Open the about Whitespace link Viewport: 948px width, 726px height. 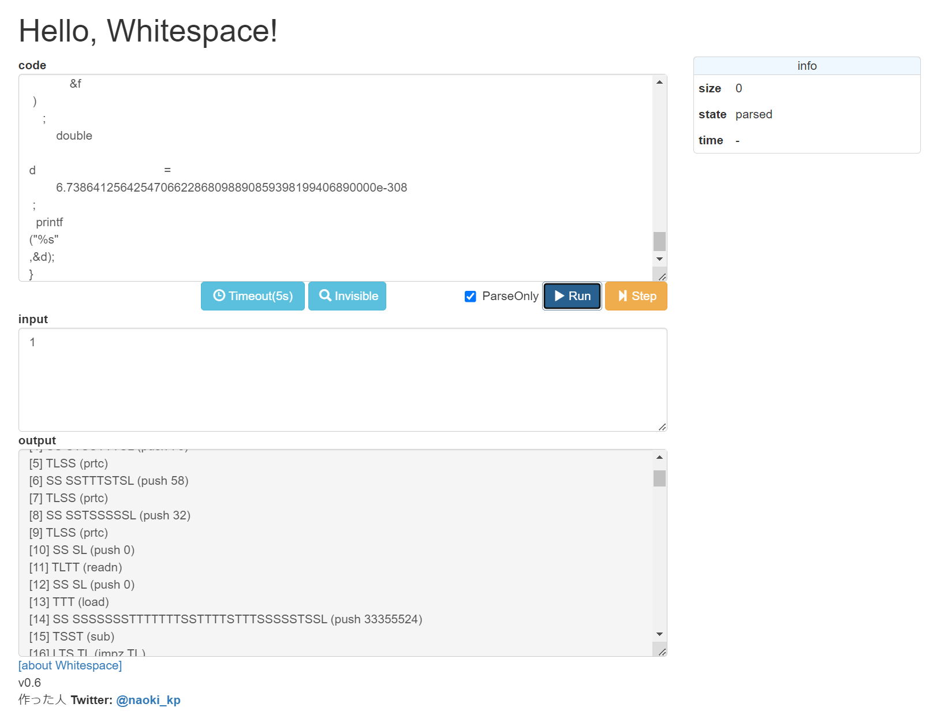click(x=70, y=665)
